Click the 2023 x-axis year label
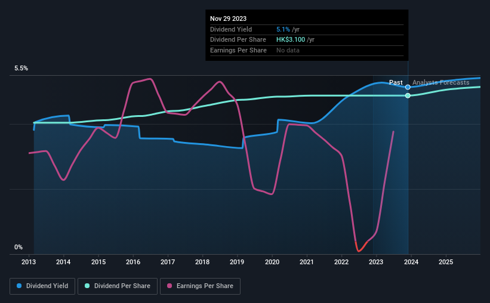This screenshot has height=303, width=490. point(376,262)
